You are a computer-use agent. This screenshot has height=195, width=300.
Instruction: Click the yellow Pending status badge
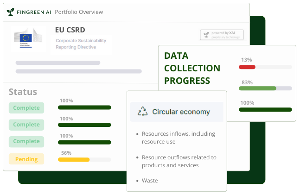pos(26,159)
